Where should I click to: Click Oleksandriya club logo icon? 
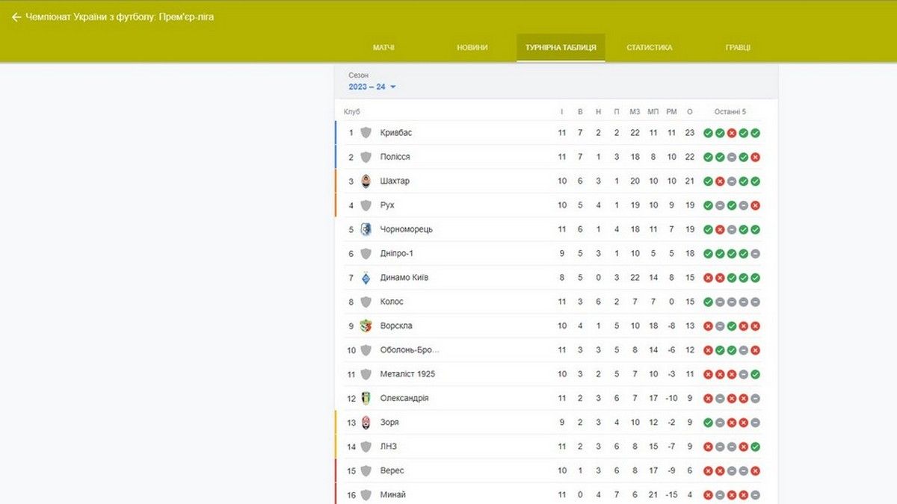click(x=366, y=398)
